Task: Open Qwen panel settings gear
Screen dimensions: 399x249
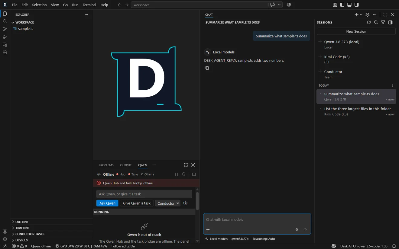Action: pos(186,203)
